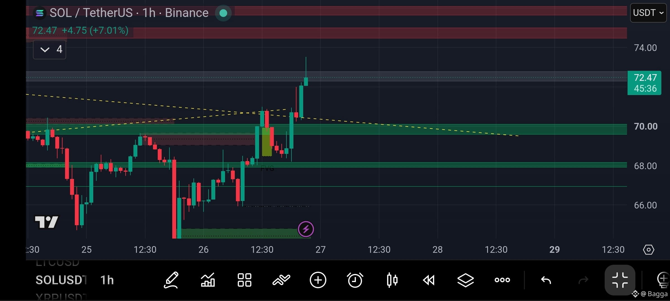Image resolution: width=670 pixels, height=301 pixels.
Task: Exit fullscreen with collapse corners button
Action: coord(620,280)
